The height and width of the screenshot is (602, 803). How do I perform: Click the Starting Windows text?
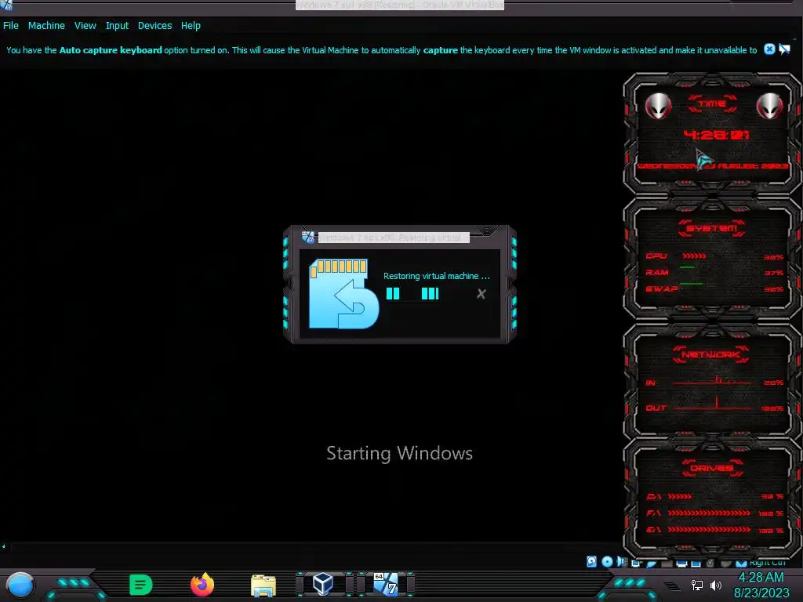(x=399, y=454)
